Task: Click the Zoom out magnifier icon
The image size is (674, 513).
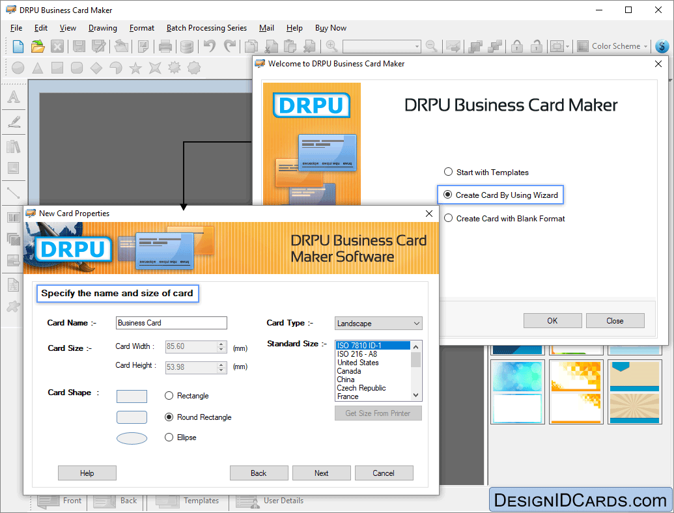Action: pyautogui.click(x=432, y=46)
